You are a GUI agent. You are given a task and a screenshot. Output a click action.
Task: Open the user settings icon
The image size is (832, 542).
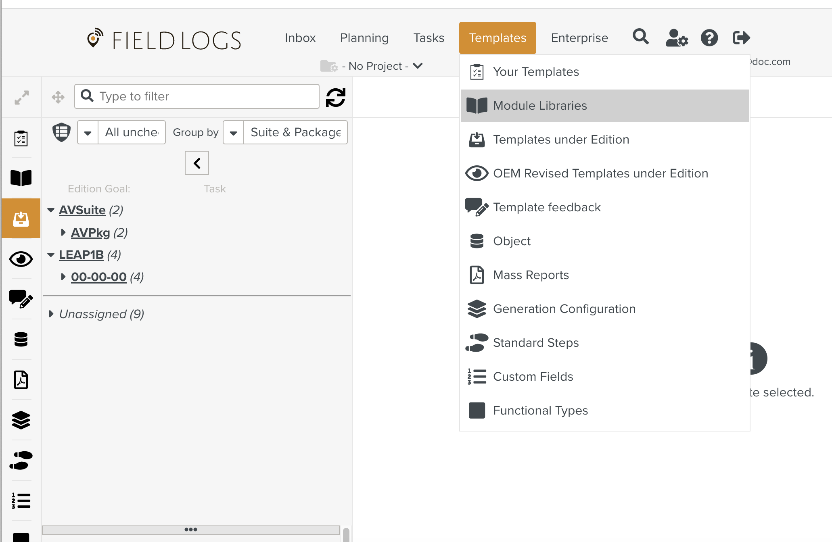tap(677, 38)
